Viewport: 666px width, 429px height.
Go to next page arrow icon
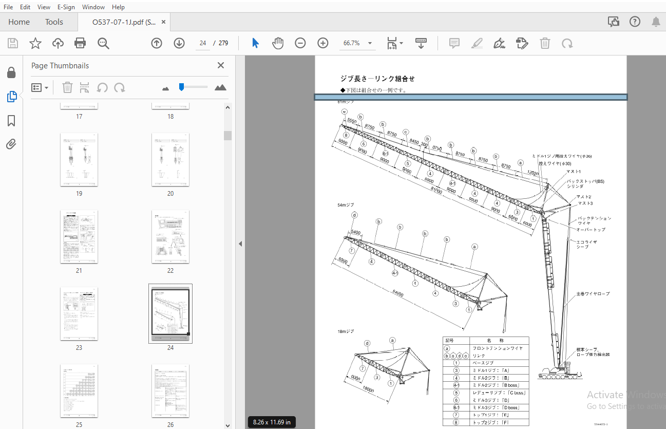click(x=179, y=43)
